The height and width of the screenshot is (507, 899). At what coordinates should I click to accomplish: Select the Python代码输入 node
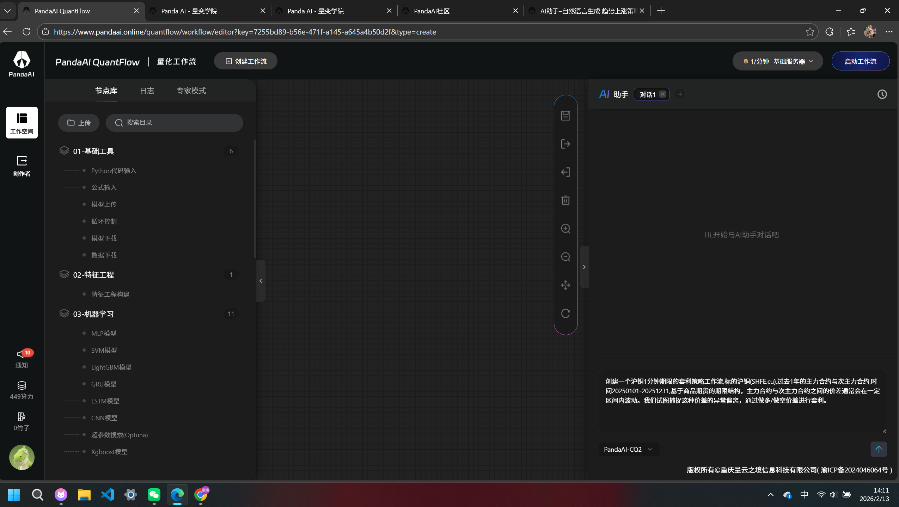[x=114, y=171]
